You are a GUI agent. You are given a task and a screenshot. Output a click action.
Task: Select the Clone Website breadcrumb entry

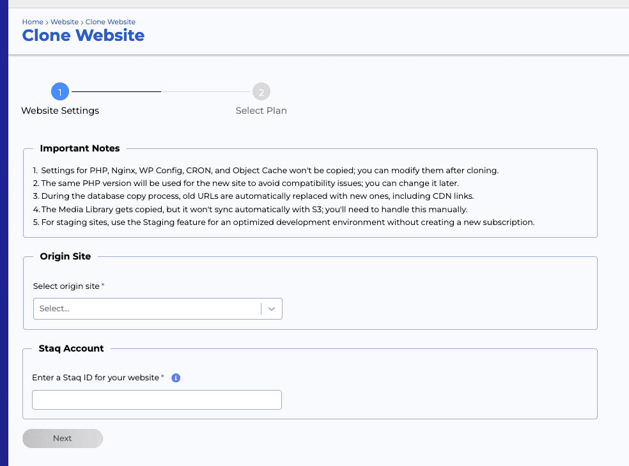pos(110,22)
